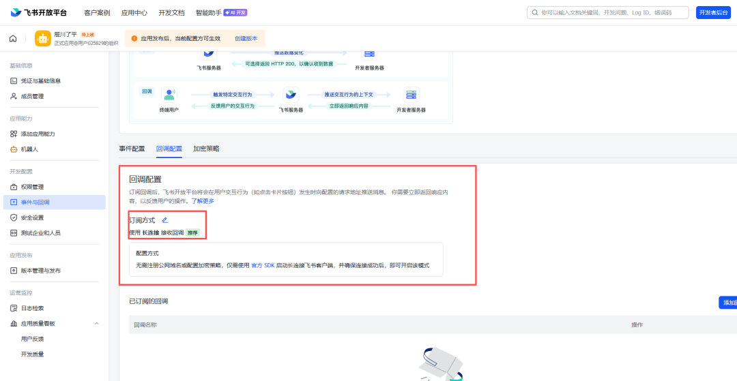Click the home icon in the app header
This screenshot has width=737, height=381.
[x=13, y=39]
